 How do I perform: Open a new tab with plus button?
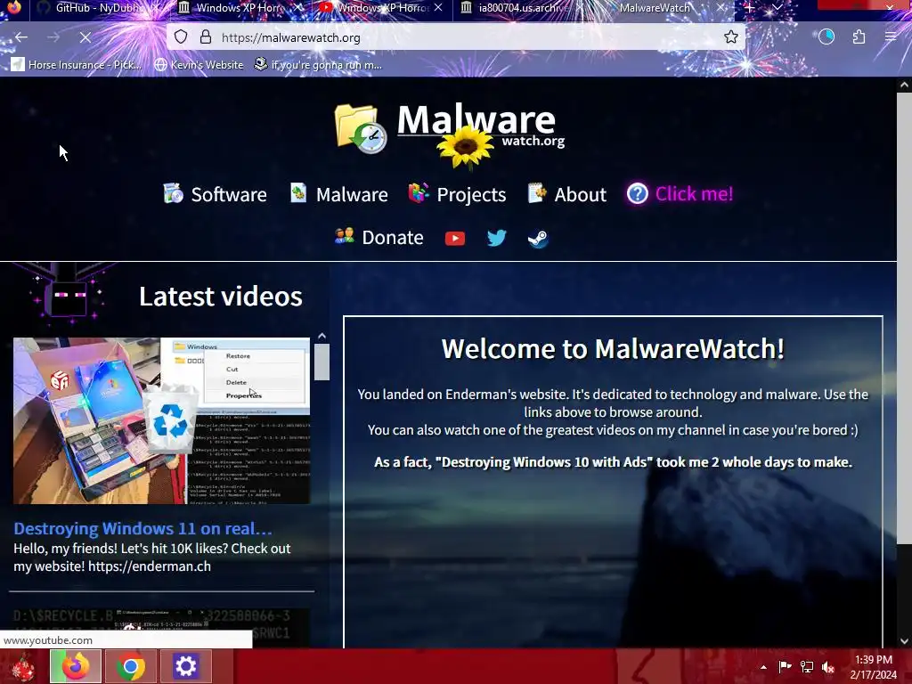[x=750, y=7]
